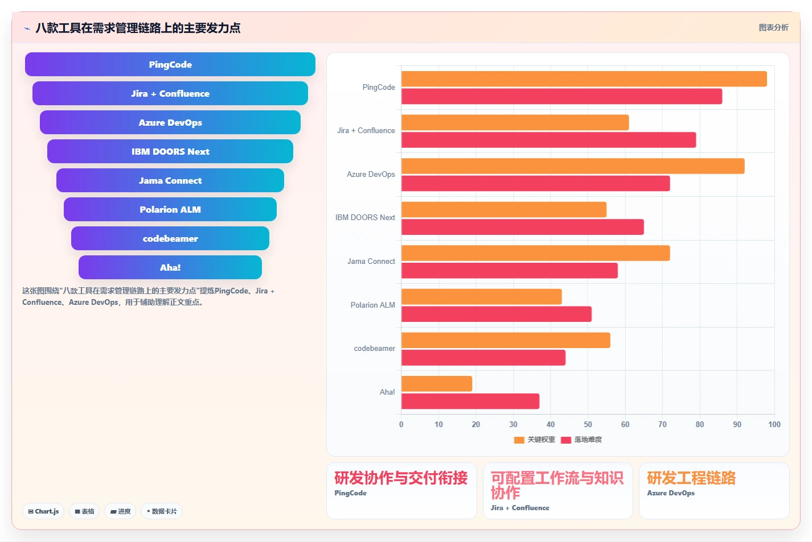The height and width of the screenshot is (542, 812).
Task: Select the Aha! funnel bar
Action: click(x=170, y=267)
